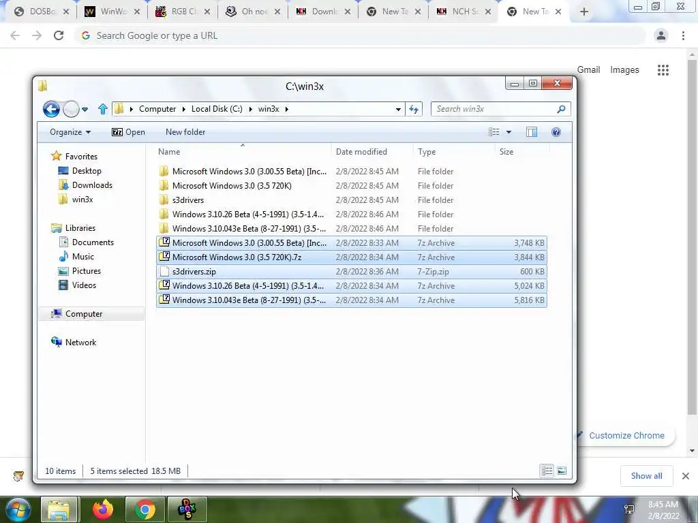The width and height of the screenshot is (698, 523).
Task: Click Show all downloads button
Action: coord(646,476)
